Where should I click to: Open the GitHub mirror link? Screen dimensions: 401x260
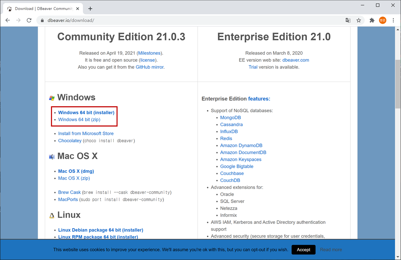click(x=150, y=67)
